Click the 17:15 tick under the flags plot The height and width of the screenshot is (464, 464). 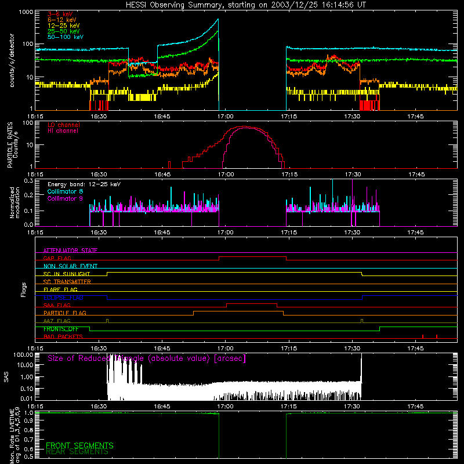coord(289,349)
